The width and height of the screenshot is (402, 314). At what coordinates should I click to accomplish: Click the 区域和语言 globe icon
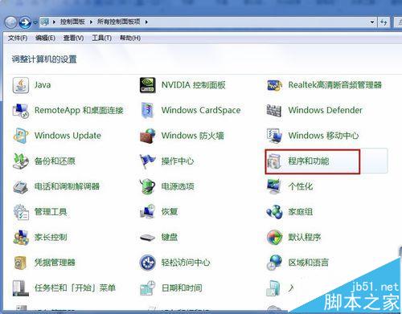pos(274,263)
